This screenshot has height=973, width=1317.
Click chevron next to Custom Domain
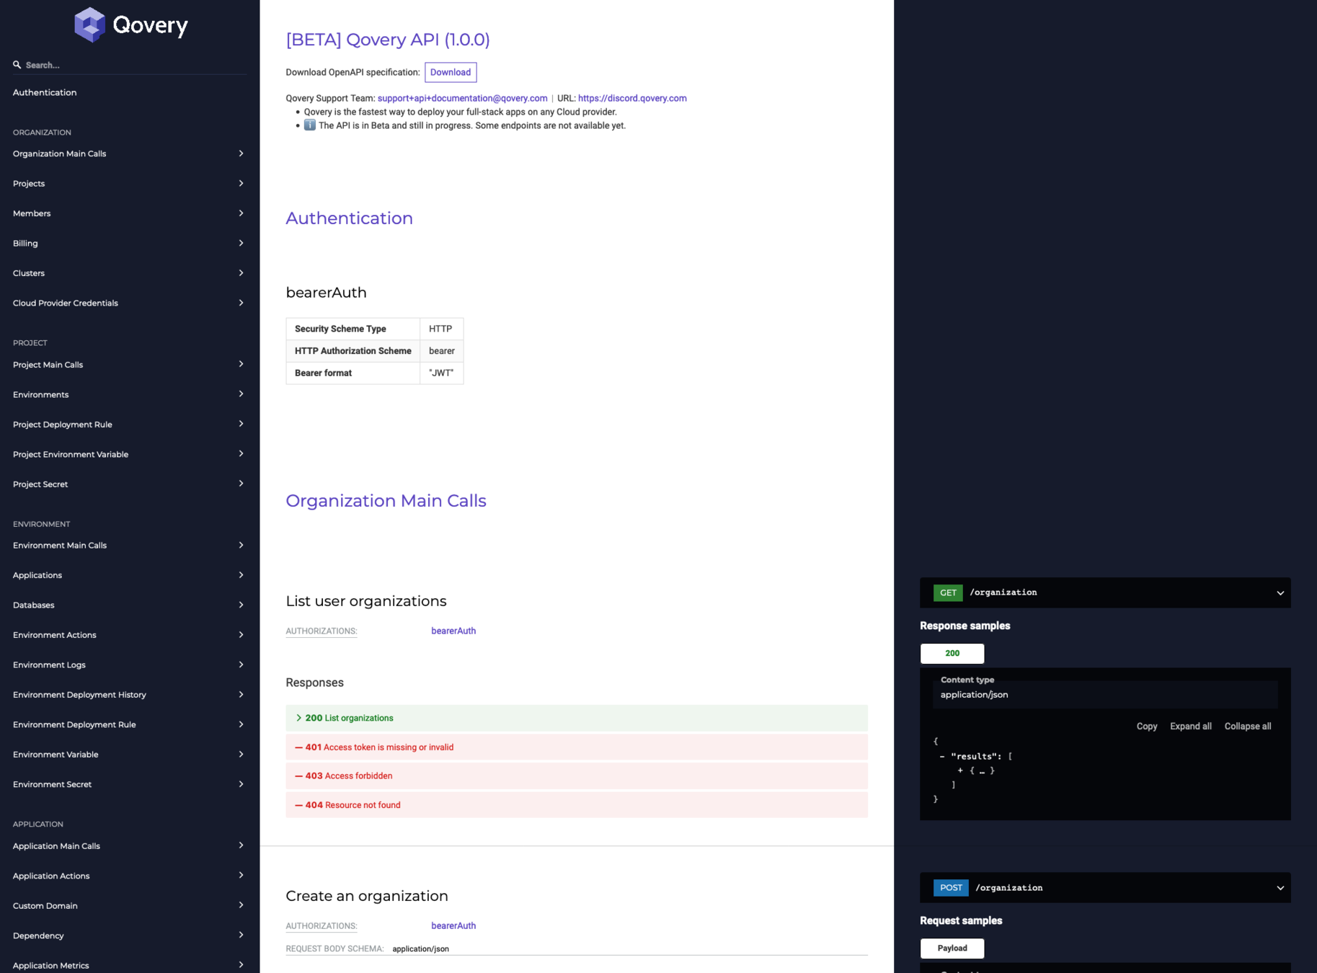[x=241, y=905]
